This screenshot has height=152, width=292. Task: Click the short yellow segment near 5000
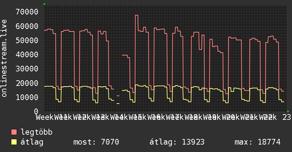pyautogui.click(x=118, y=104)
